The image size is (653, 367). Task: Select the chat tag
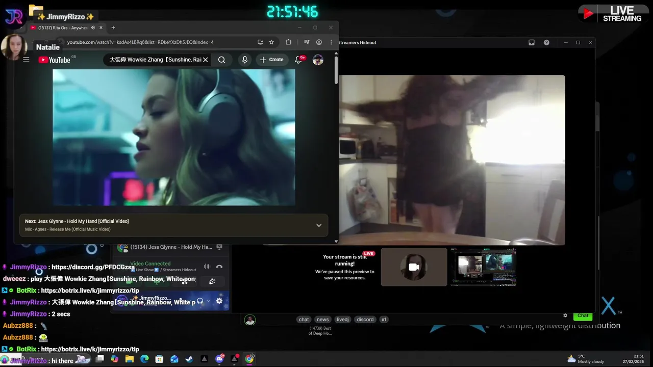[304, 320]
